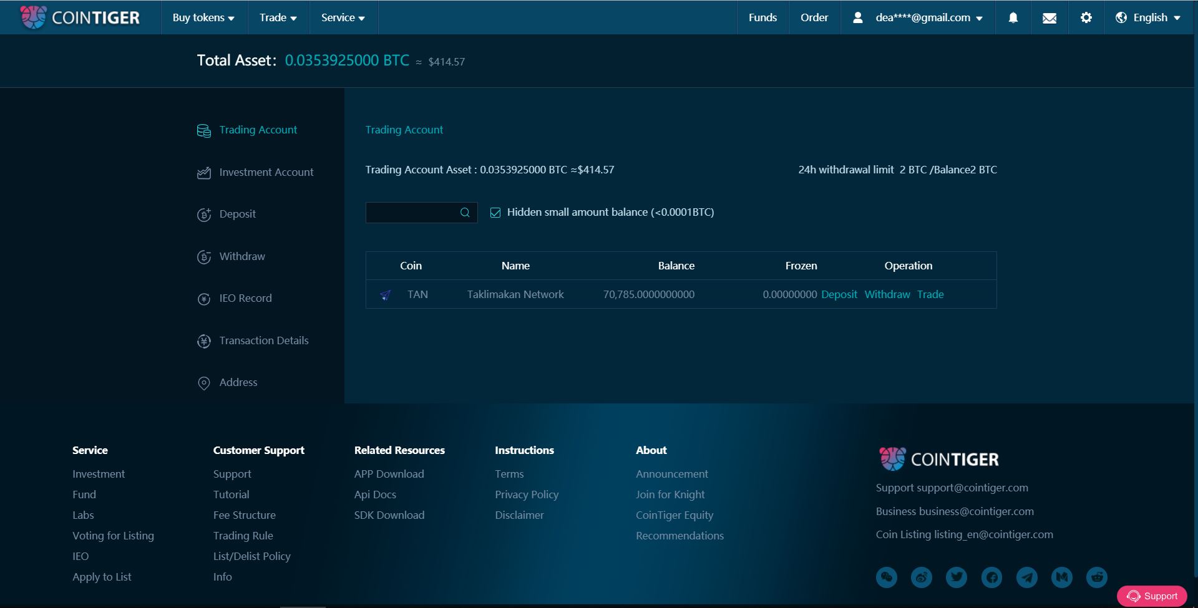1198x608 pixels.
Task: Open Api Docs footer link
Action: (x=375, y=495)
